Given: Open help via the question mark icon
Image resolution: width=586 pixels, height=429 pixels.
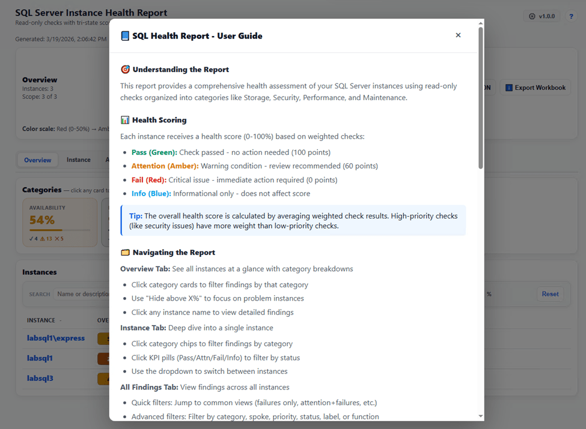Looking at the screenshot, I should tap(571, 16).
